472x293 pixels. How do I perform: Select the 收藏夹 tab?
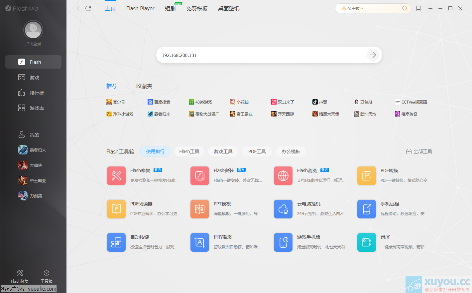[144, 86]
